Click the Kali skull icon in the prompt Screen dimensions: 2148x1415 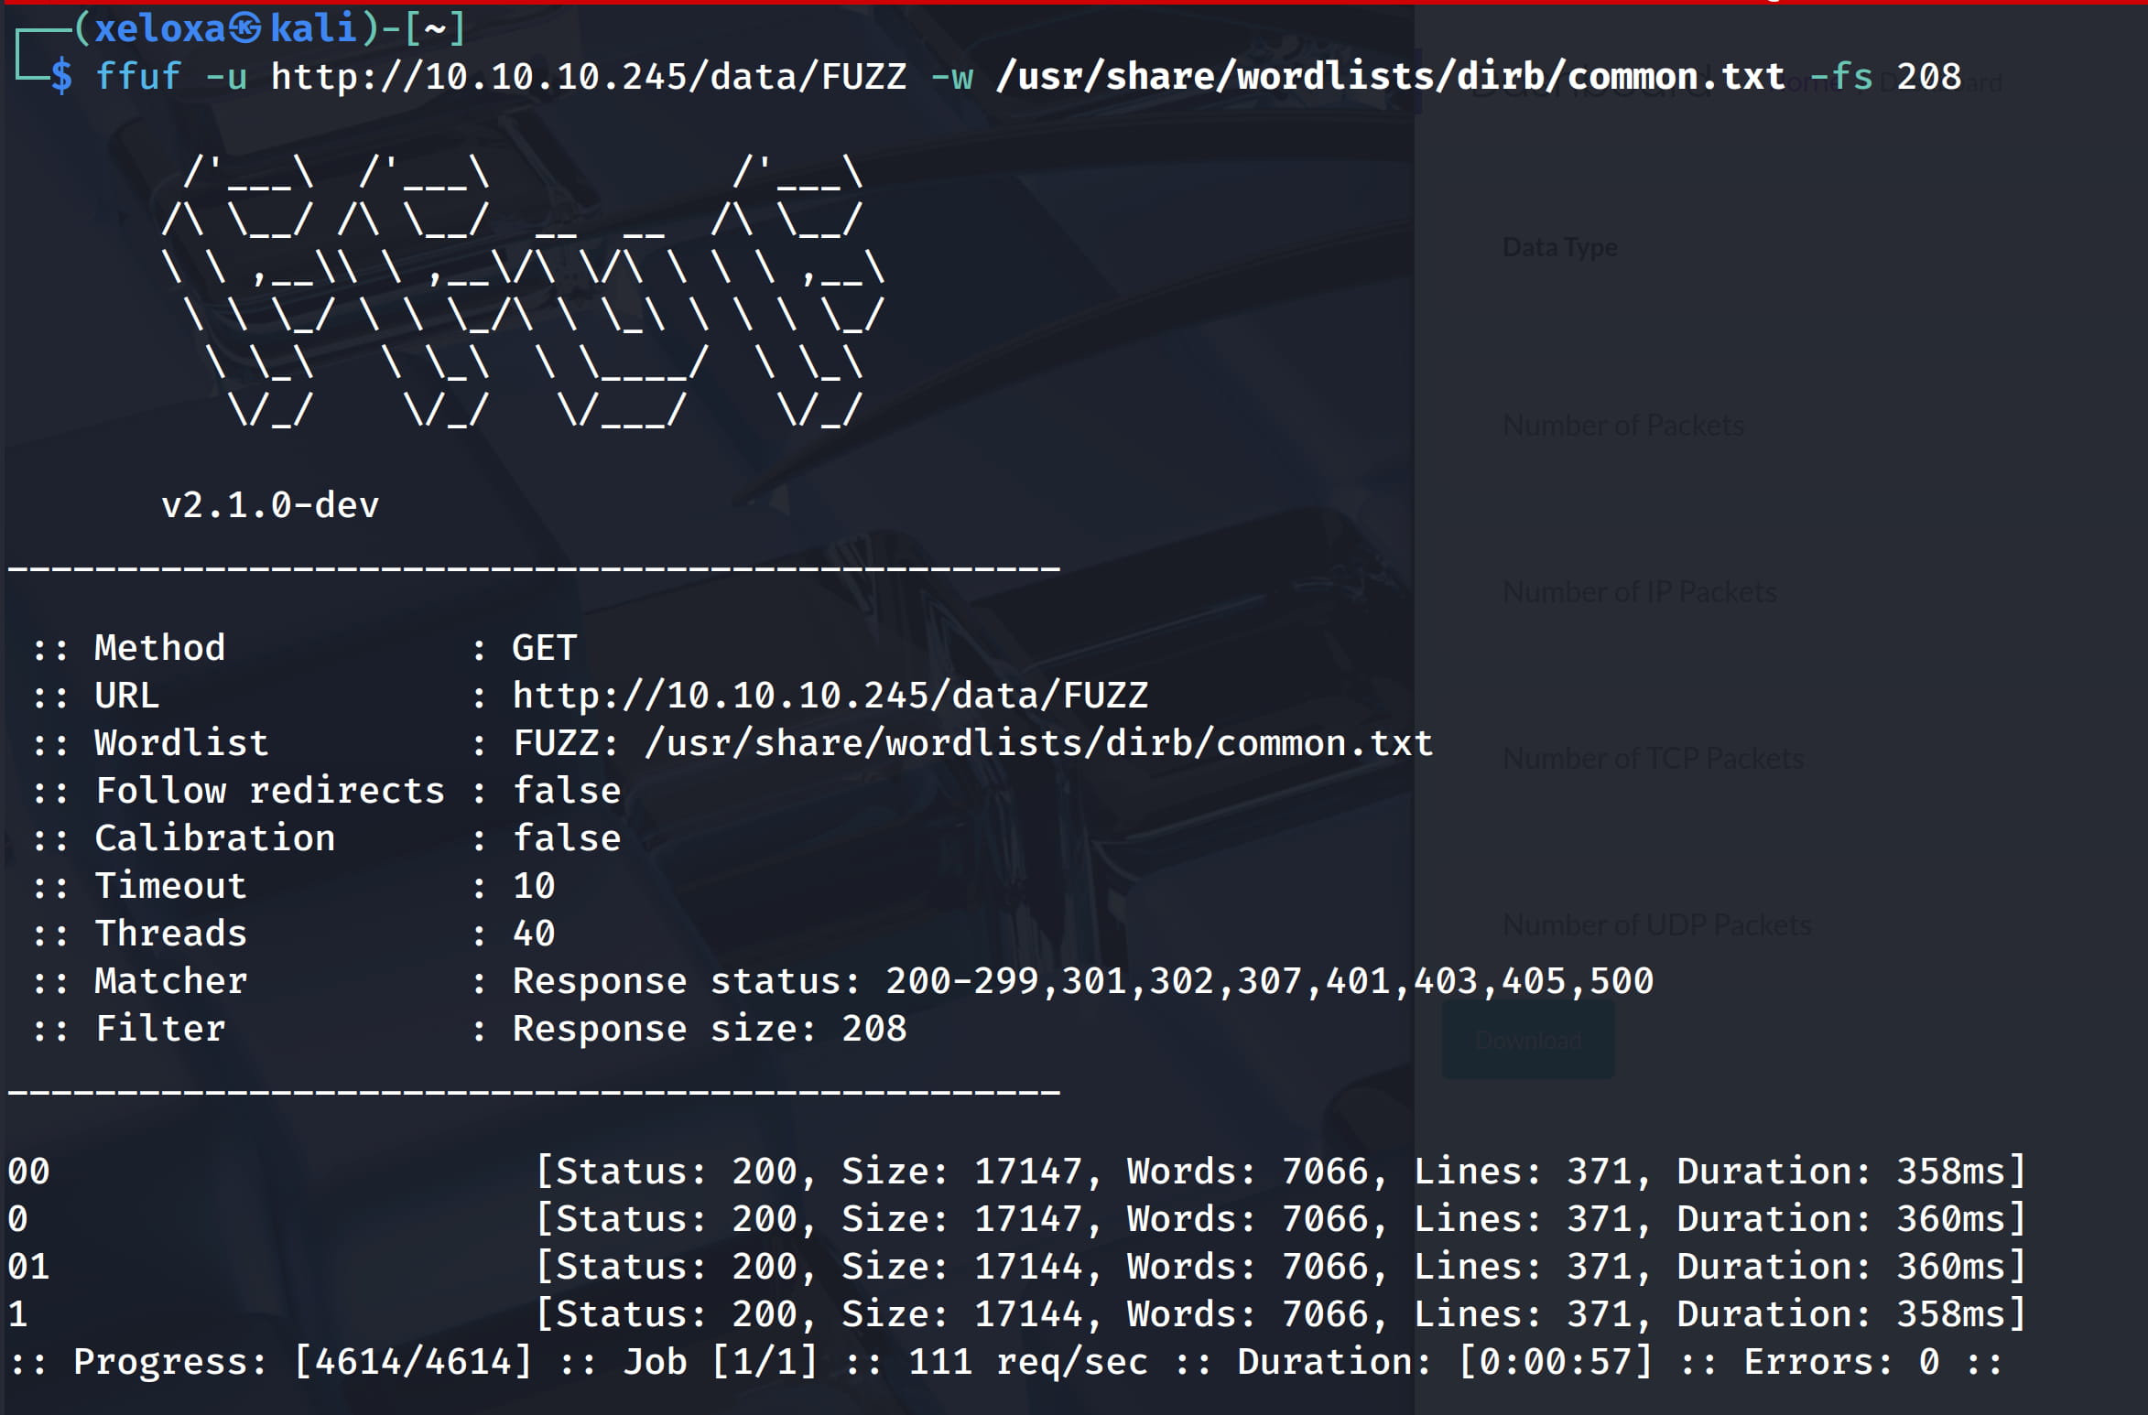pyautogui.click(x=244, y=29)
